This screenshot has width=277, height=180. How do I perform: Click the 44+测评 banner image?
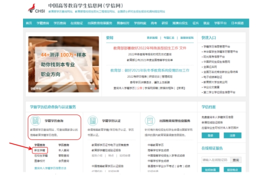[x=63, y=64]
